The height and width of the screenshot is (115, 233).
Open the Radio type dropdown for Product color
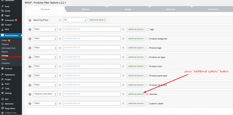coord(45,66)
